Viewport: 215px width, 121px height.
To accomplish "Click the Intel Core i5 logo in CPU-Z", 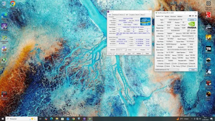I will click(145, 21).
